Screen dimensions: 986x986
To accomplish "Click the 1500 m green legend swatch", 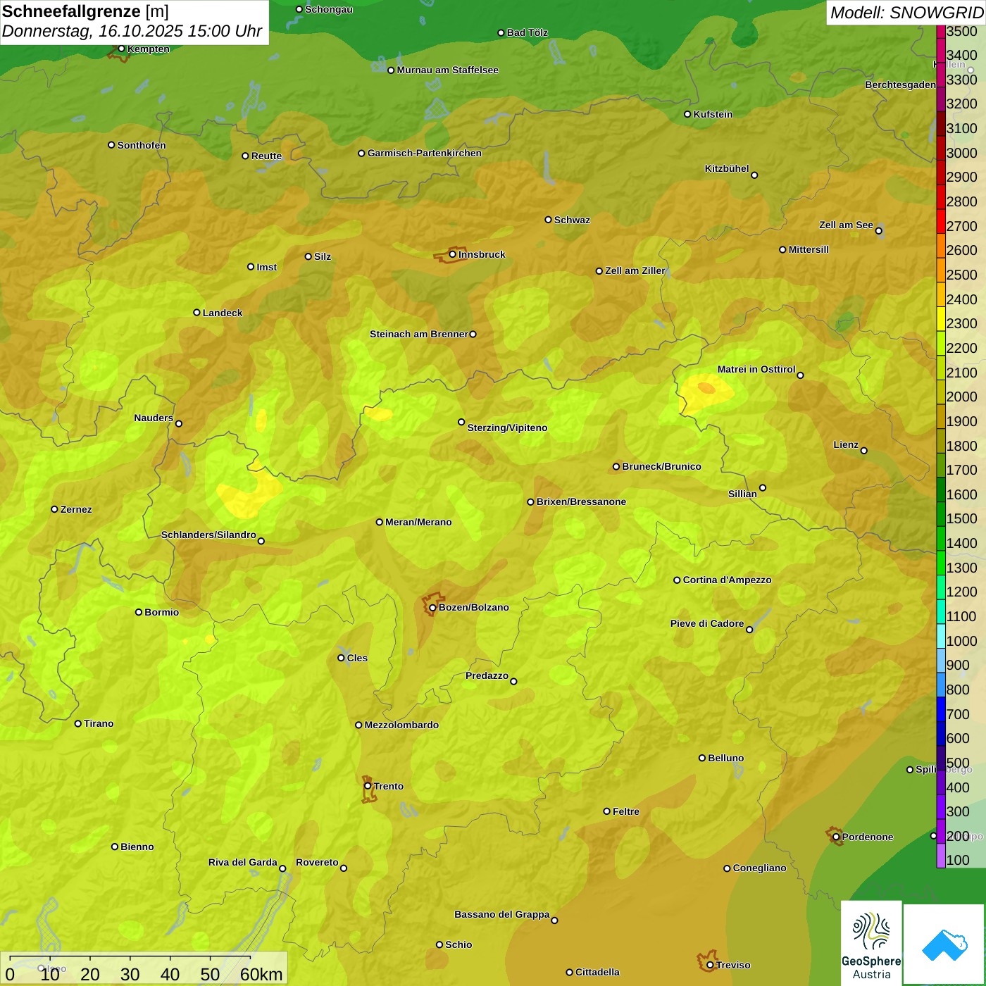I will click(941, 514).
